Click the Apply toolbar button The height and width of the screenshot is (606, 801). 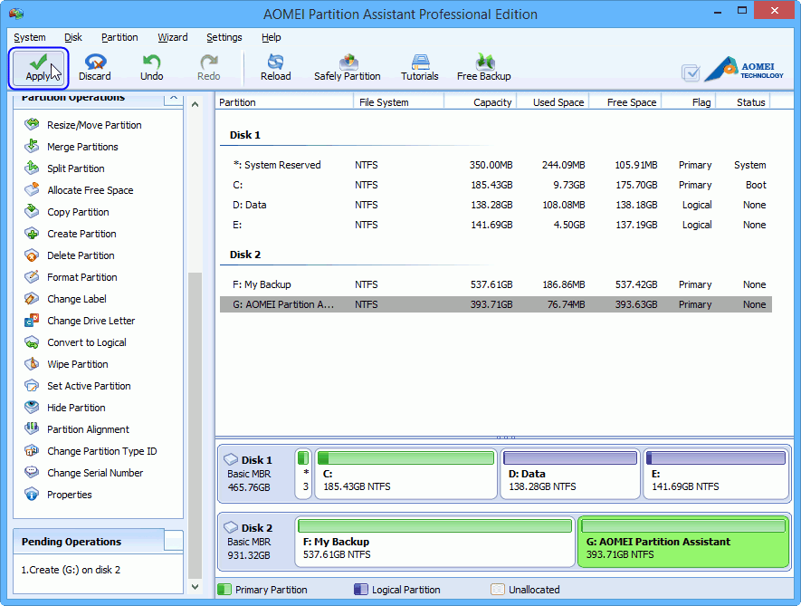tap(39, 68)
